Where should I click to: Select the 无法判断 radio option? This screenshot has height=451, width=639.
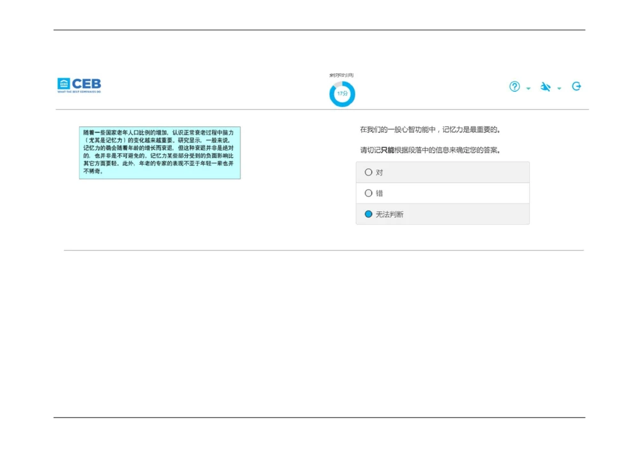click(x=369, y=214)
